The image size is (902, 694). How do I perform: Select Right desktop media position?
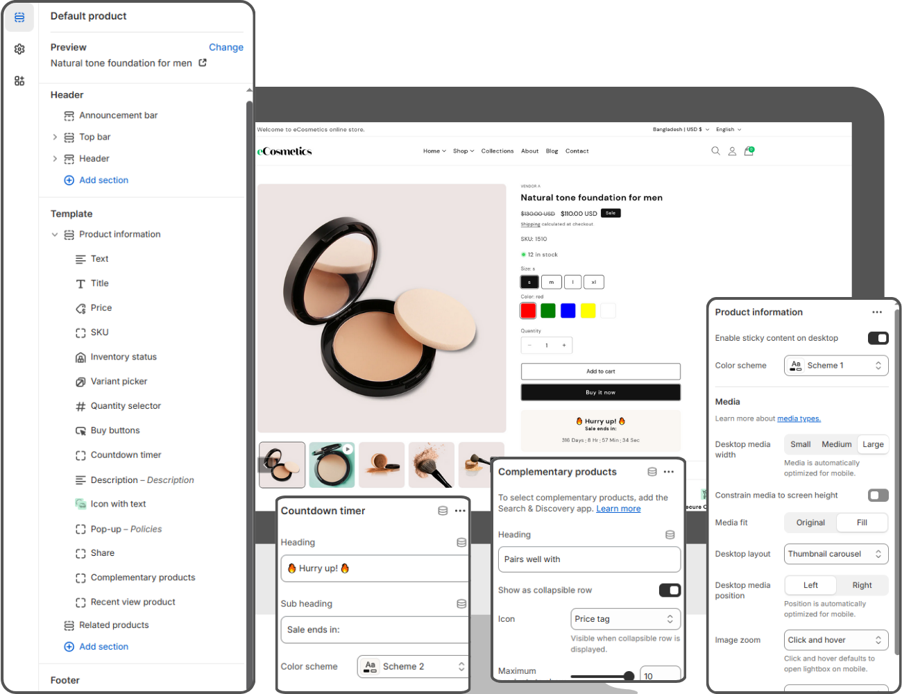pyautogui.click(x=862, y=585)
